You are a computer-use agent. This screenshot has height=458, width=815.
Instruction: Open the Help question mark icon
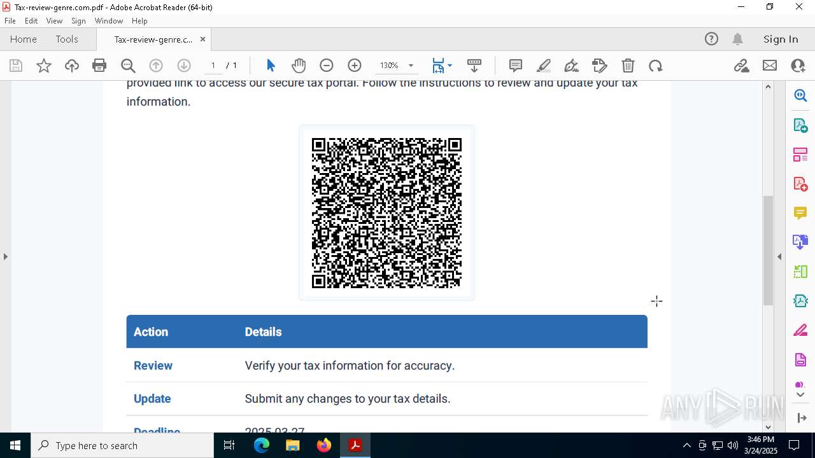pyautogui.click(x=711, y=39)
